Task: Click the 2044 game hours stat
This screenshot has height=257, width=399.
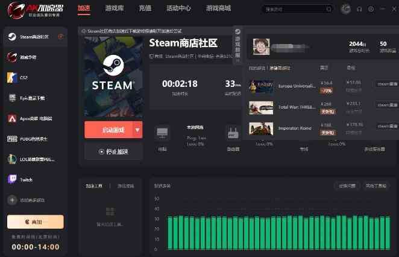Action: click(x=357, y=44)
